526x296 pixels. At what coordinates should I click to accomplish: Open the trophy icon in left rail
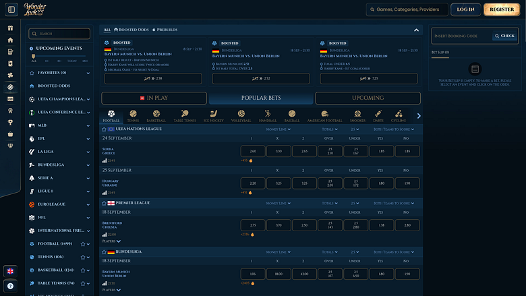10,122
